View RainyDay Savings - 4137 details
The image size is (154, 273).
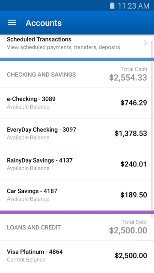(76, 164)
